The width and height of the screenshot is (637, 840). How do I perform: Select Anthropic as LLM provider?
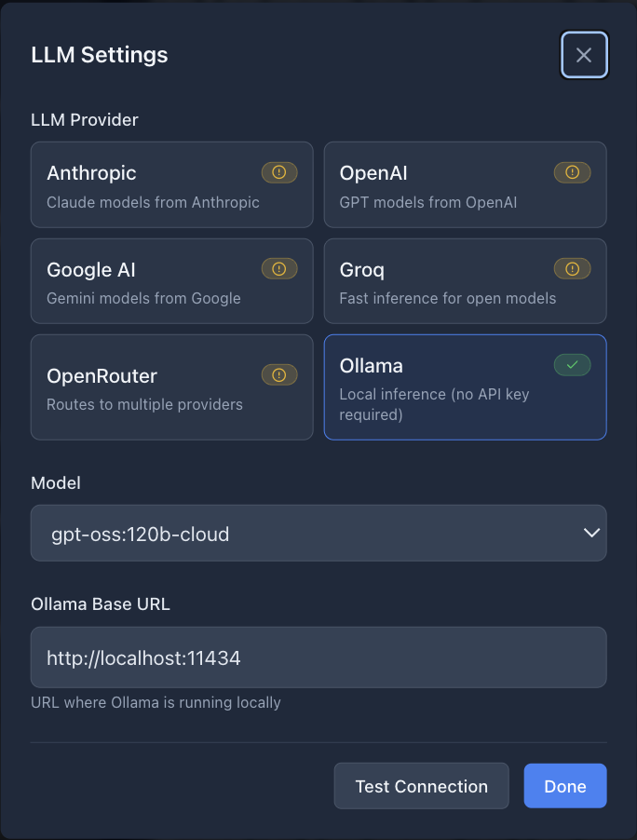point(172,184)
